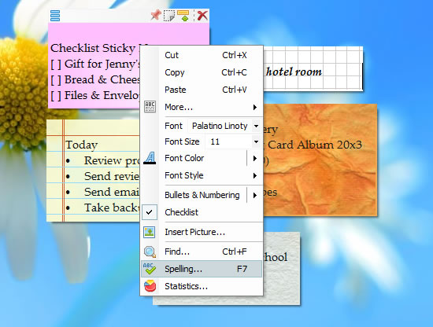Delete the note with the red X
The width and height of the screenshot is (433, 327).
tap(202, 16)
